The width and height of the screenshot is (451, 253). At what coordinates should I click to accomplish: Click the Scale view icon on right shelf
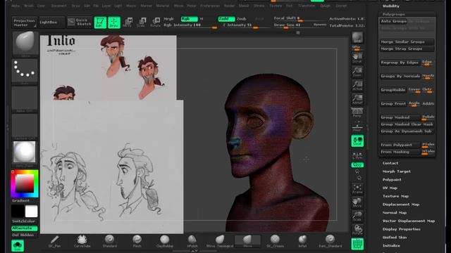[357, 216]
